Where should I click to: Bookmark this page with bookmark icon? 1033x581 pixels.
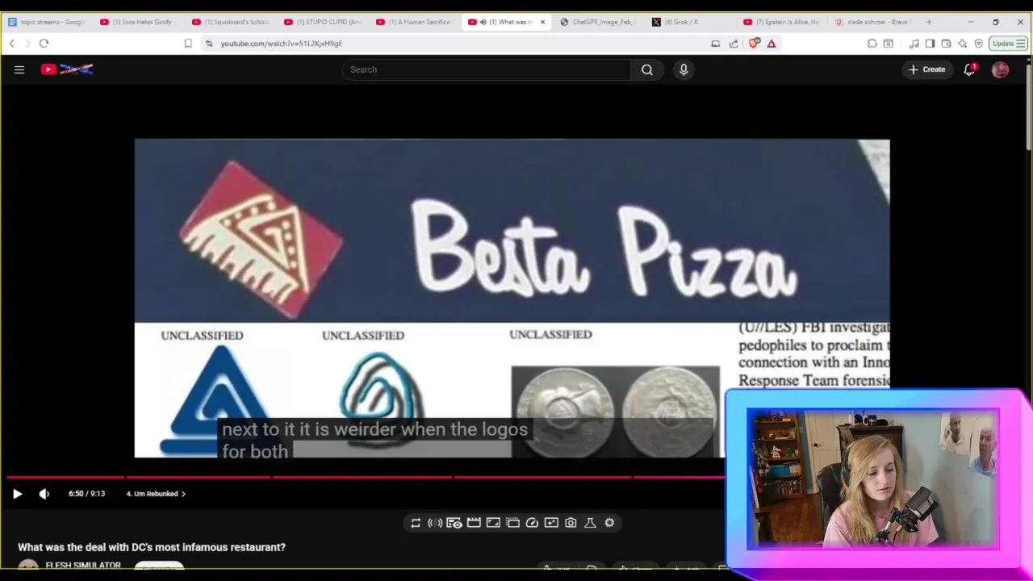coord(188,44)
